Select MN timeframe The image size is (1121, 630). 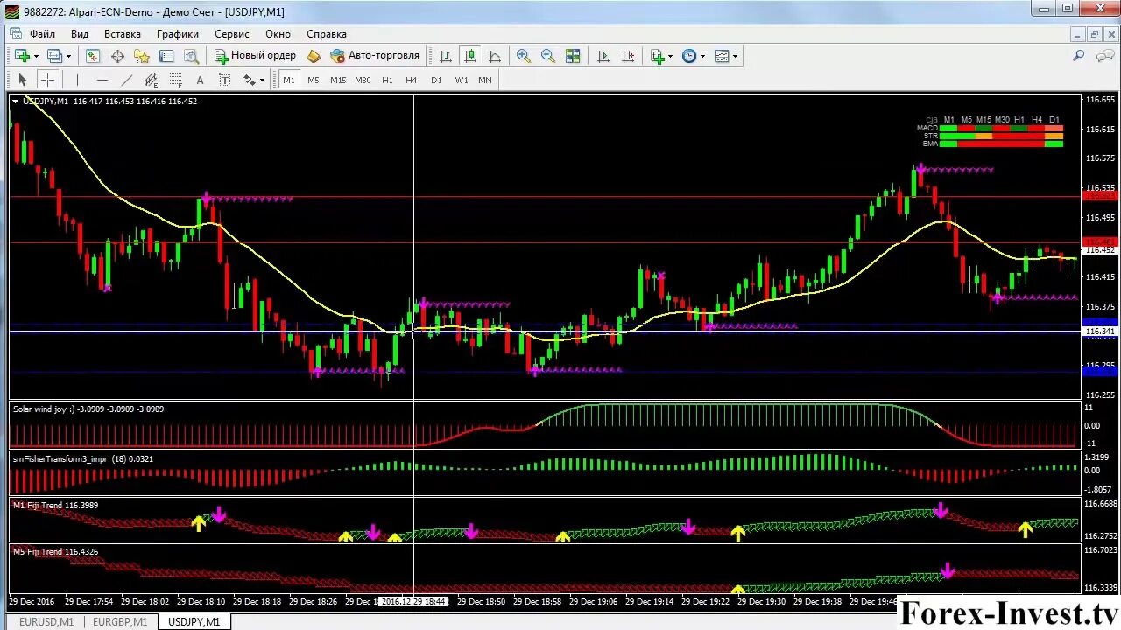point(485,80)
